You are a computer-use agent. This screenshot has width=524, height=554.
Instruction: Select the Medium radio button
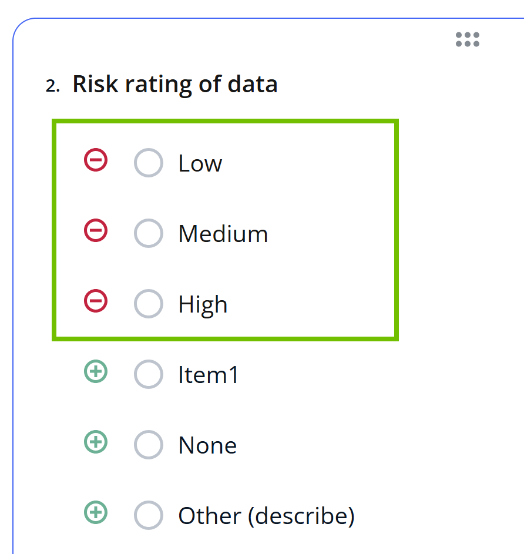coord(149,233)
